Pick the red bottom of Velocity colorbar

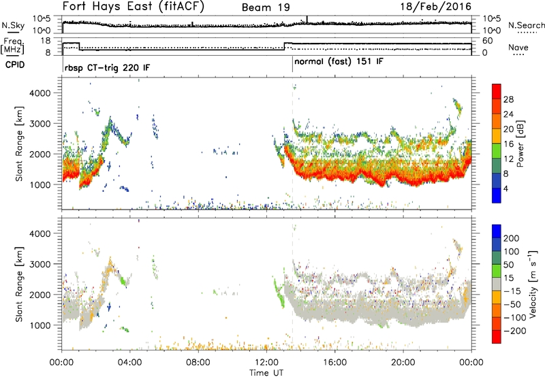497,337
